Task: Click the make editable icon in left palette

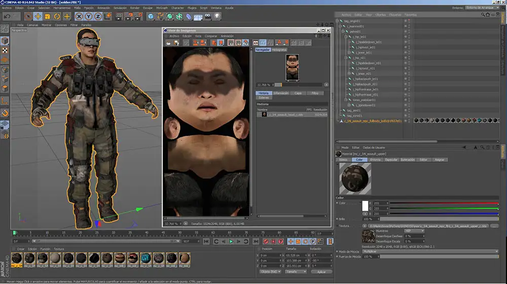Action: point(5,29)
